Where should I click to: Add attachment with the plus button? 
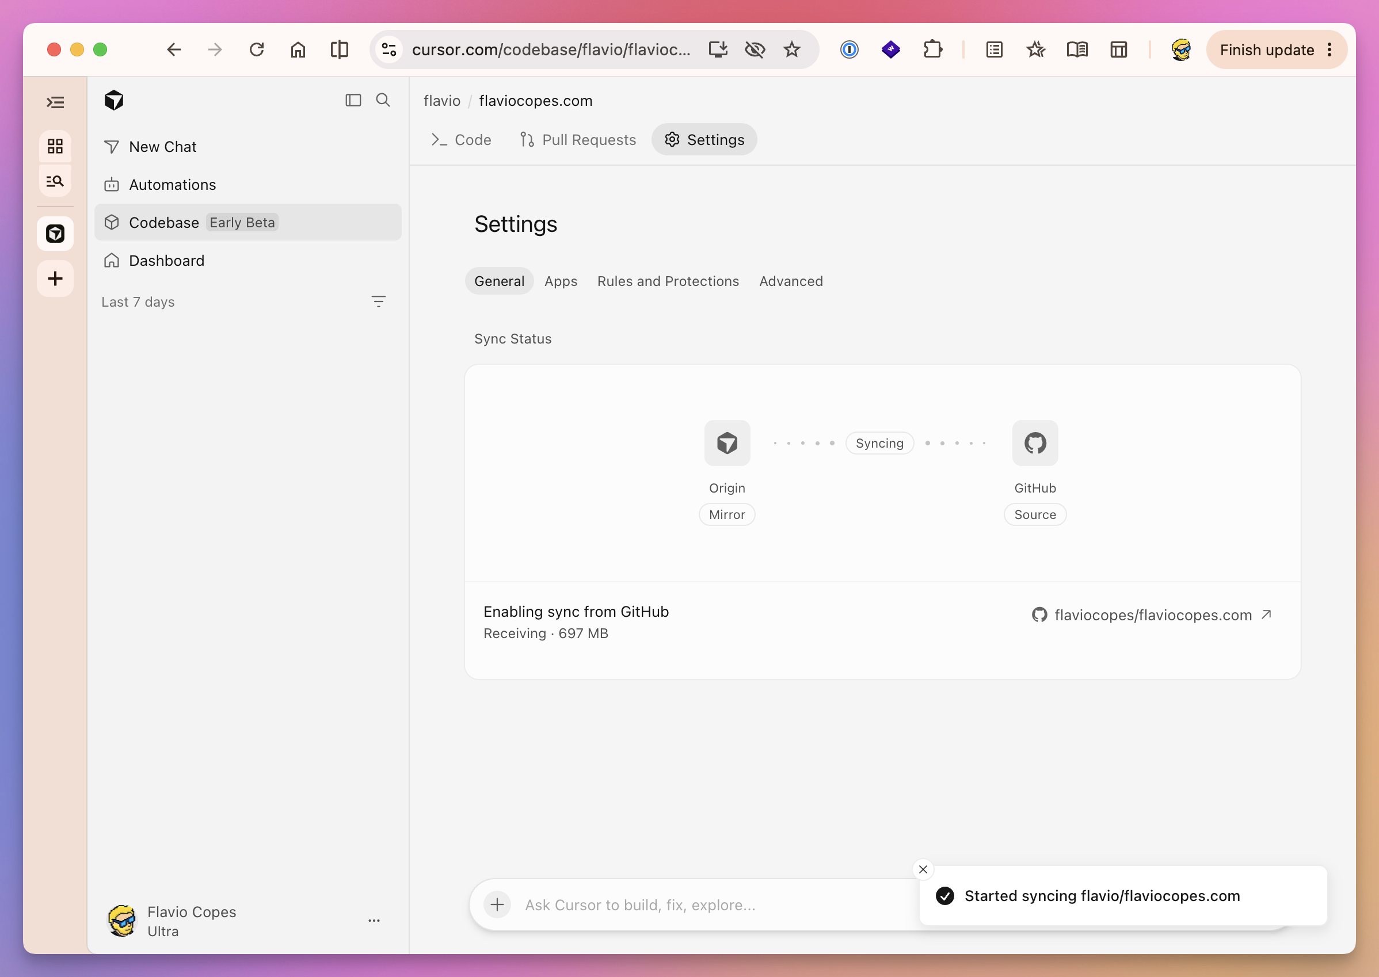(498, 905)
